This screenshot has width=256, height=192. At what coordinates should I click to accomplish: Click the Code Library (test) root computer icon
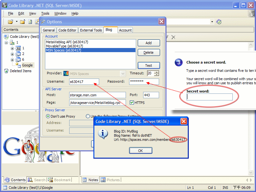pyautogui.click(x=6, y=37)
